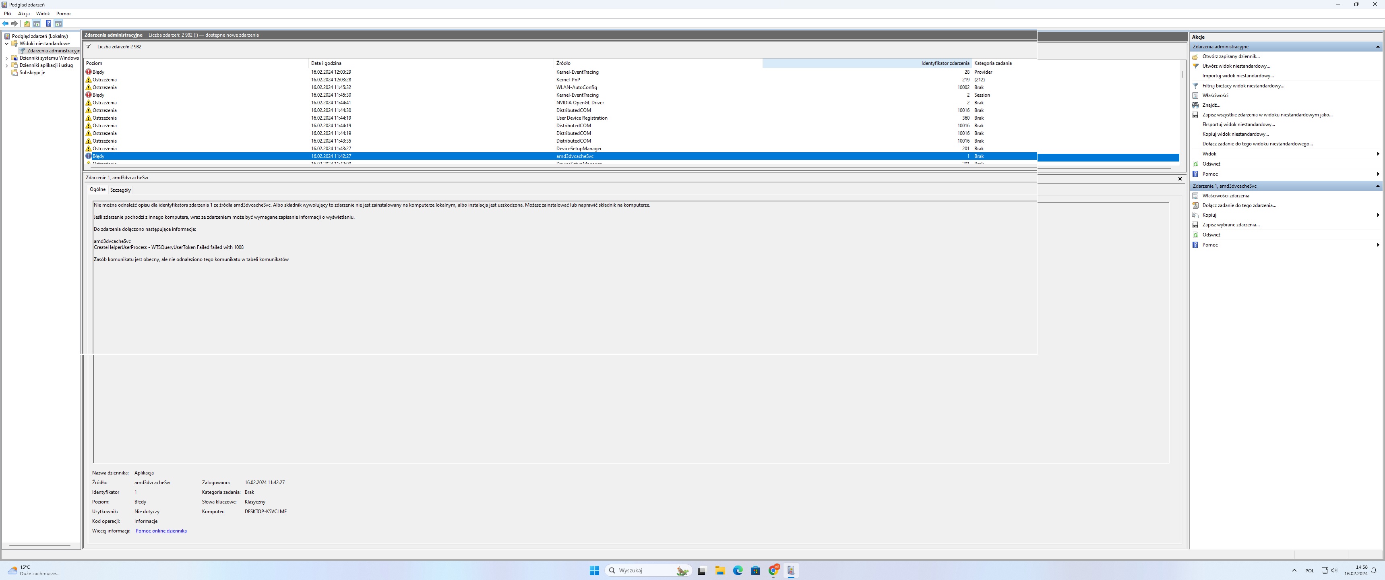Image resolution: width=1385 pixels, height=580 pixels.
Task: Click the Odśwież icon under Zdarzenia administracyjne actions
Action: (1195, 164)
